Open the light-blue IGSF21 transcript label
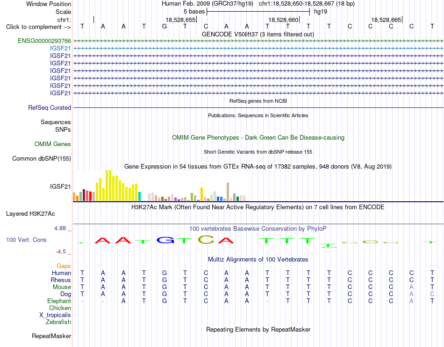The width and height of the screenshot is (444, 347). click(60, 49)
